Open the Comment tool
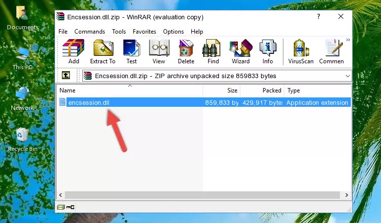The image size is (381, 223). (331, 51)
